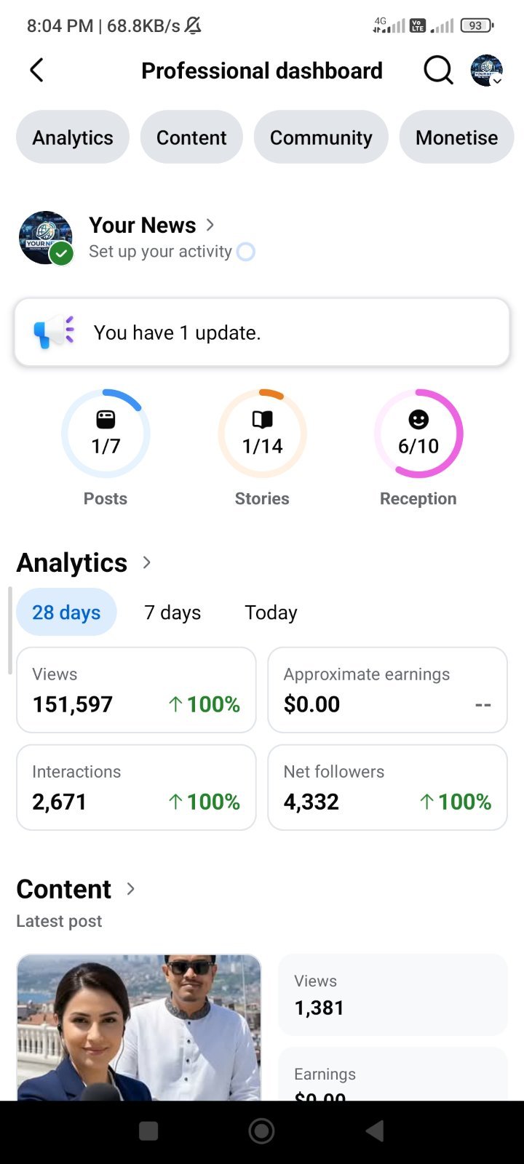Viewport: 524px width, 1164px height.
Task: Switch analytics to 7 days
Action: 172,613
